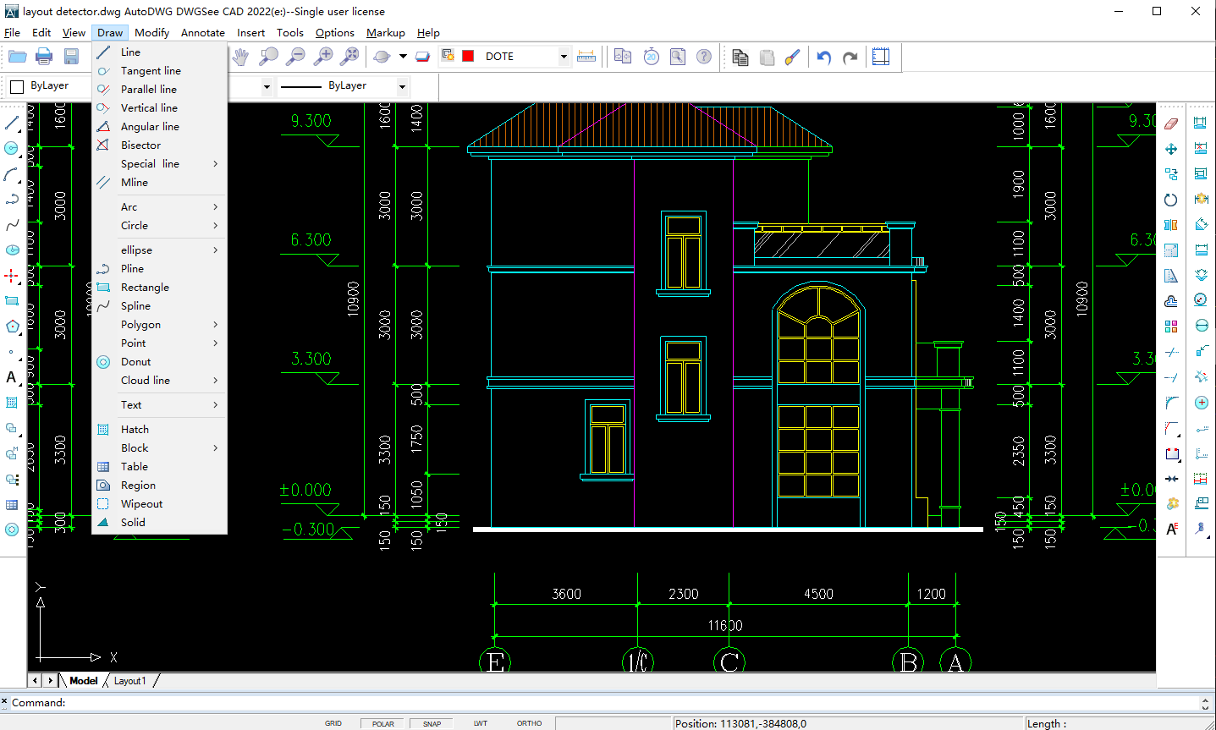Choose Wipeout from the Draw menu
1216x730 pixels.
pyautogui.click(x=160, y=504)
